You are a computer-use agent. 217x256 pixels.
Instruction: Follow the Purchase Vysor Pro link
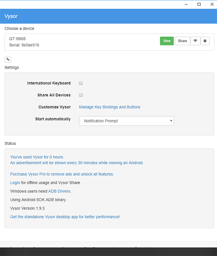[62, 174]
